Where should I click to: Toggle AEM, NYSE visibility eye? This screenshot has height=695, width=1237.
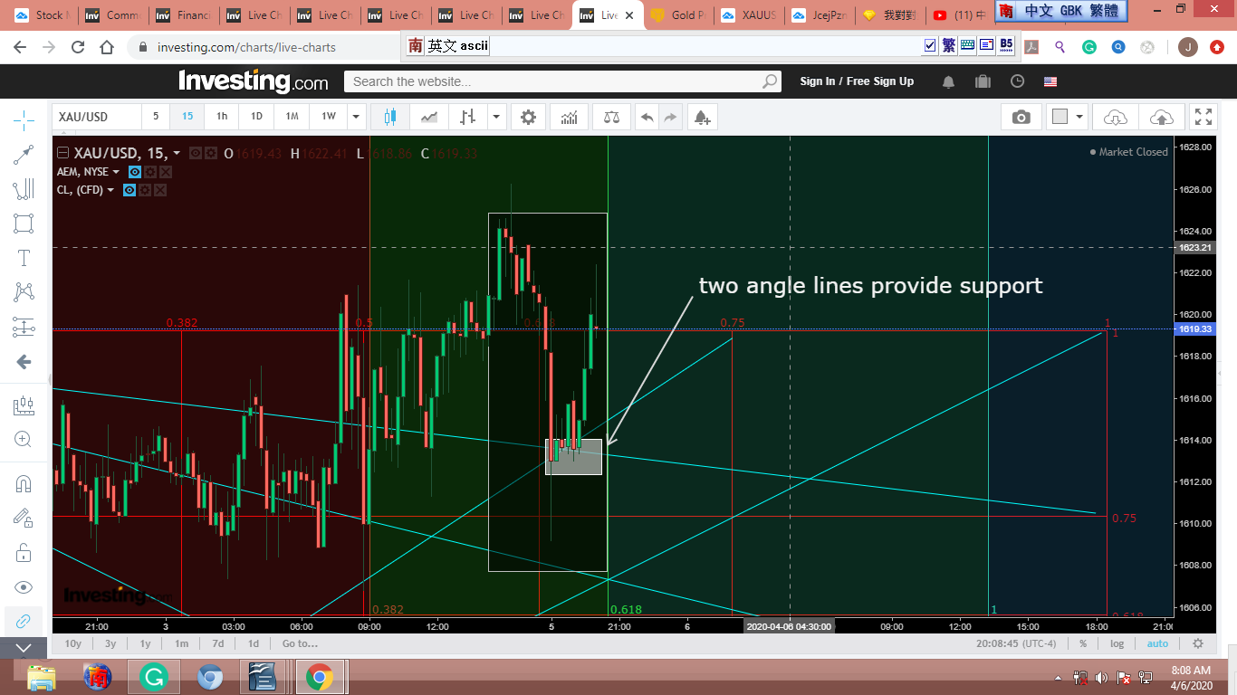[135, 172]
